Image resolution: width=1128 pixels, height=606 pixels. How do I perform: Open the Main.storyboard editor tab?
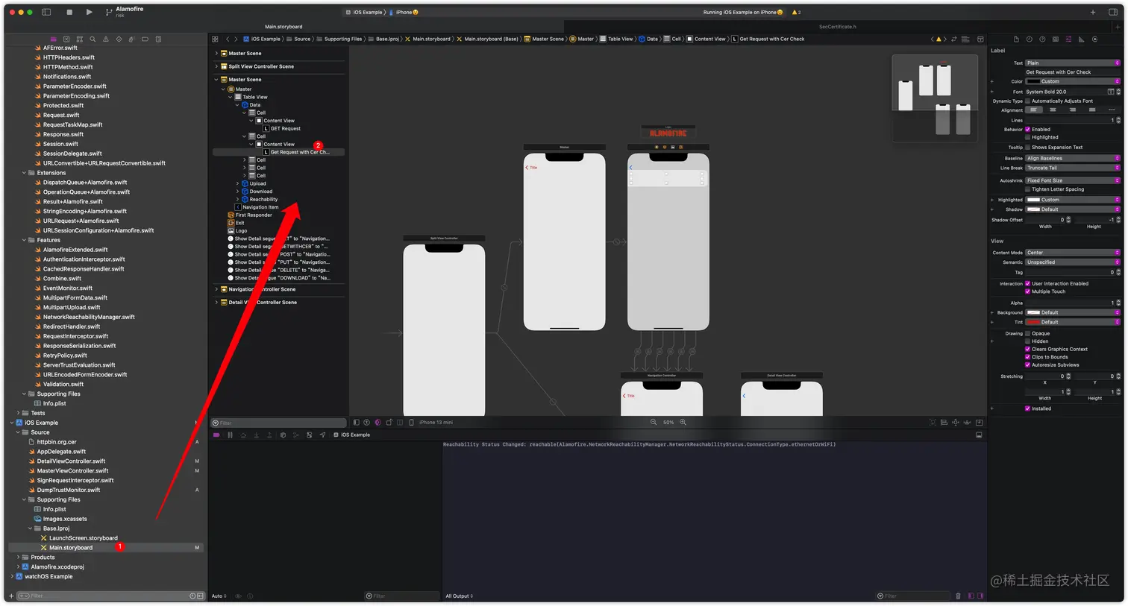point(283,27)
